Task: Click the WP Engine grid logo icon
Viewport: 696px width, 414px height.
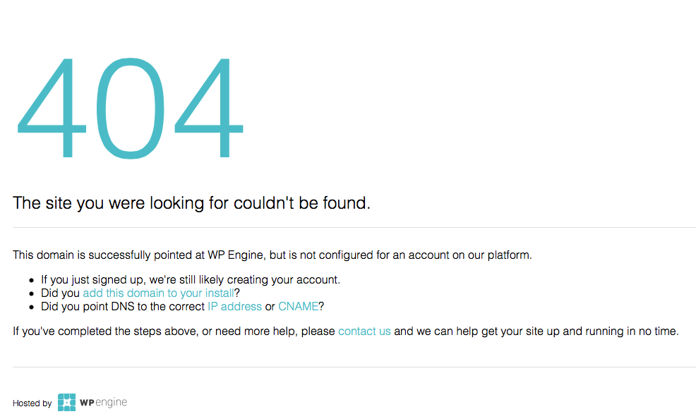Action: (x=66, y=403)
